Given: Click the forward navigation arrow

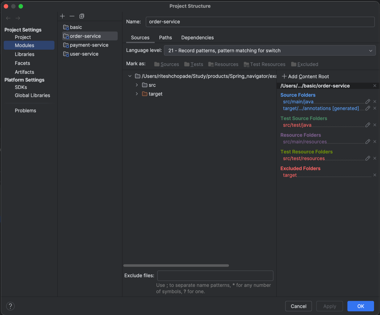Looking at the screenshot, I should coord(18,18).
